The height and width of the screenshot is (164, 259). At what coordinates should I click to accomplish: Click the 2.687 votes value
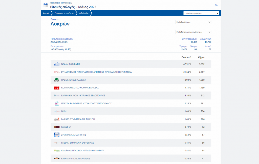[x=202, y=72]
